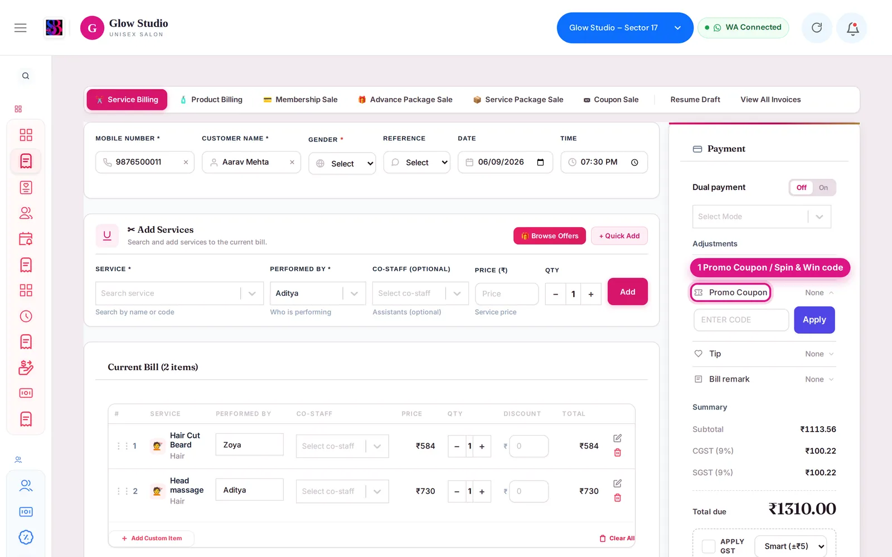Screen dimensions: 892x557
Task: Open the branch selector Glow Studio – Sector 17
Action: point(625,28)
